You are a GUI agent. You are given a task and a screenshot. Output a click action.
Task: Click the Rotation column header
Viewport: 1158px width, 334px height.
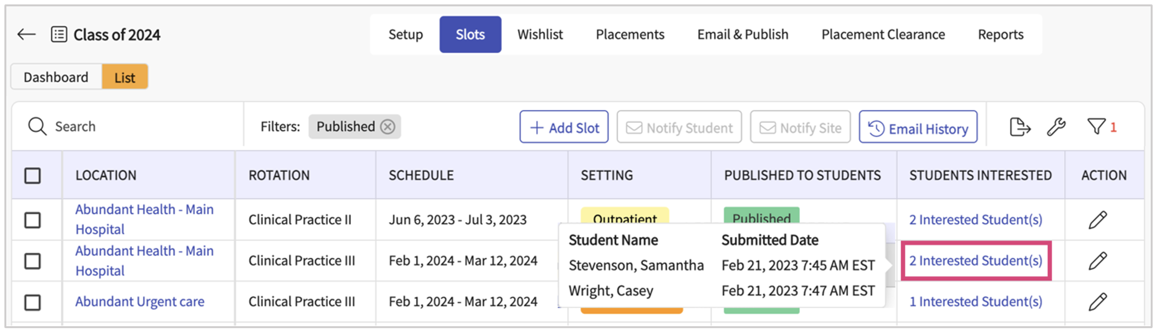pos(279,175)
